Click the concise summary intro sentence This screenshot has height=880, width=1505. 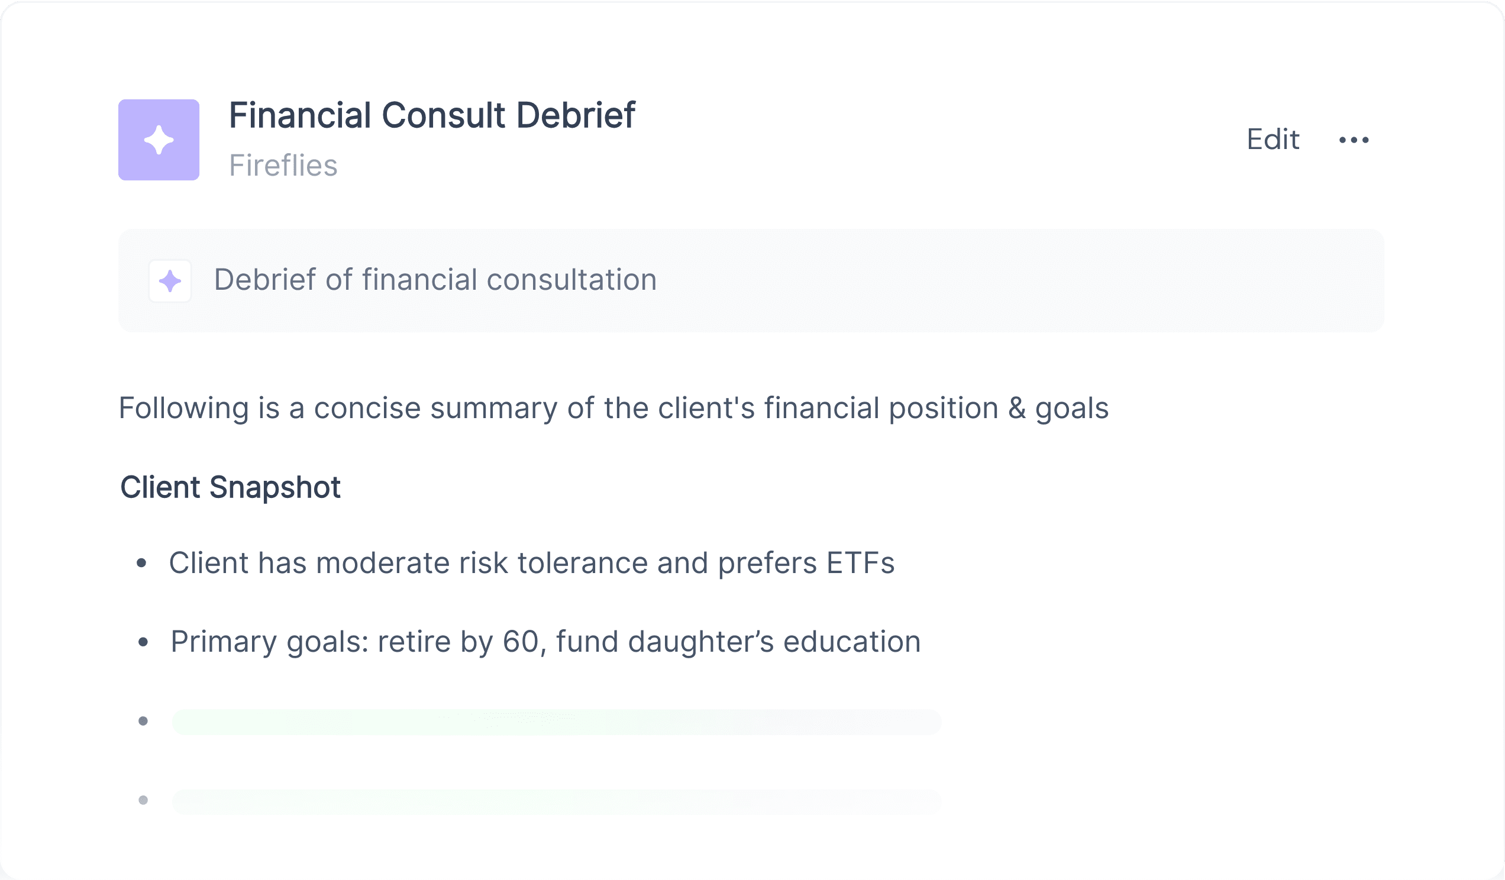coord(613,409)
